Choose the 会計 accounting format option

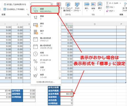[45, 32]
